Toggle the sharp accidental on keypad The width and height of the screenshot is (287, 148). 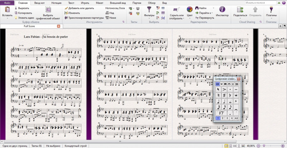pos(224,95)
